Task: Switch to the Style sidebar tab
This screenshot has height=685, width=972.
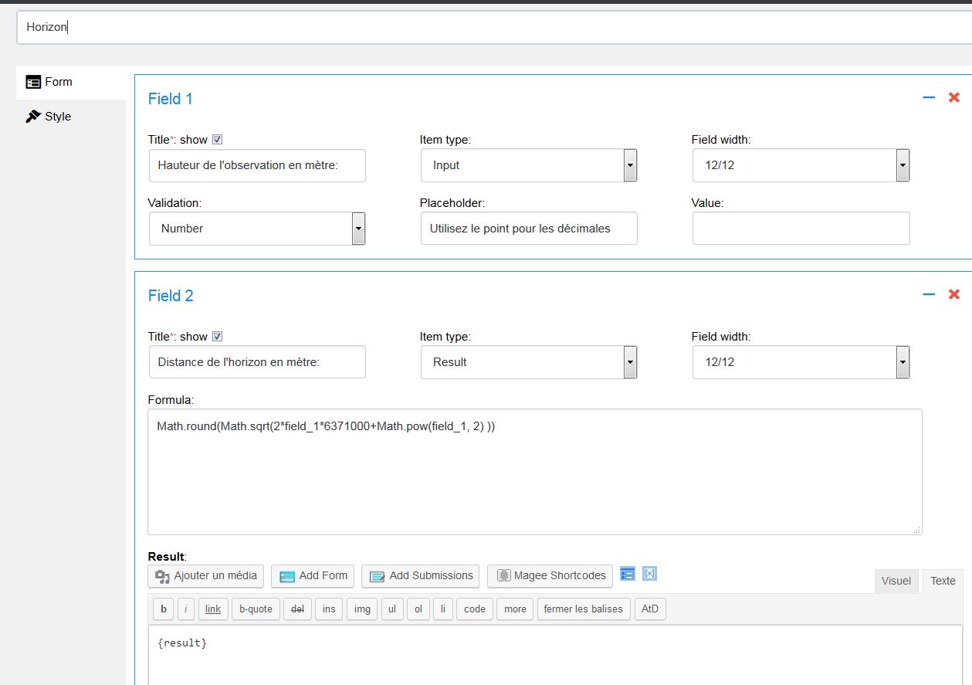Action: point(58,117)
